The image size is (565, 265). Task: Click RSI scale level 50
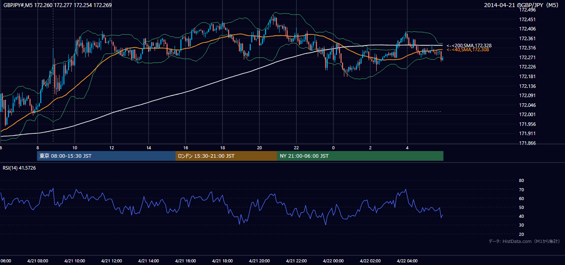(521, 207)
